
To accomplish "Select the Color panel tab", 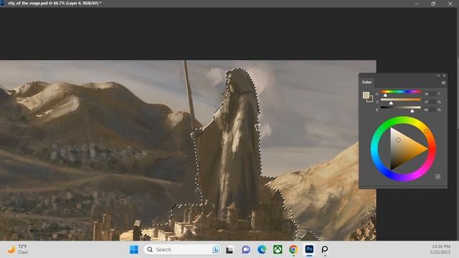I will [x=366, y=82].
